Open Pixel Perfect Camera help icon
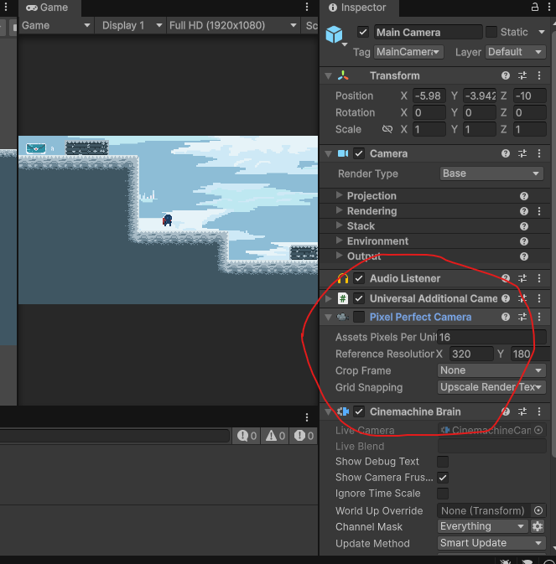Screen dimensions: 556x564 coord(506,317)
